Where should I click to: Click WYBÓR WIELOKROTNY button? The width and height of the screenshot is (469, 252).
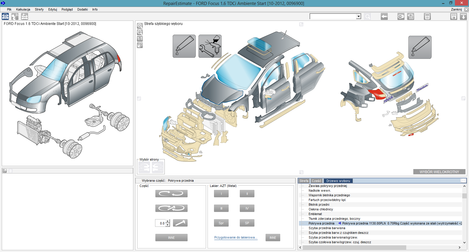coord(439,172)
